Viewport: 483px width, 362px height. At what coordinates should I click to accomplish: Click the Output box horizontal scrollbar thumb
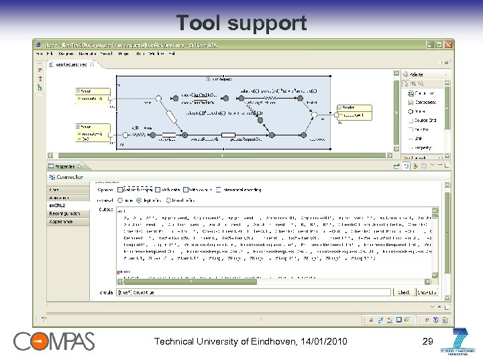[190, 282]
